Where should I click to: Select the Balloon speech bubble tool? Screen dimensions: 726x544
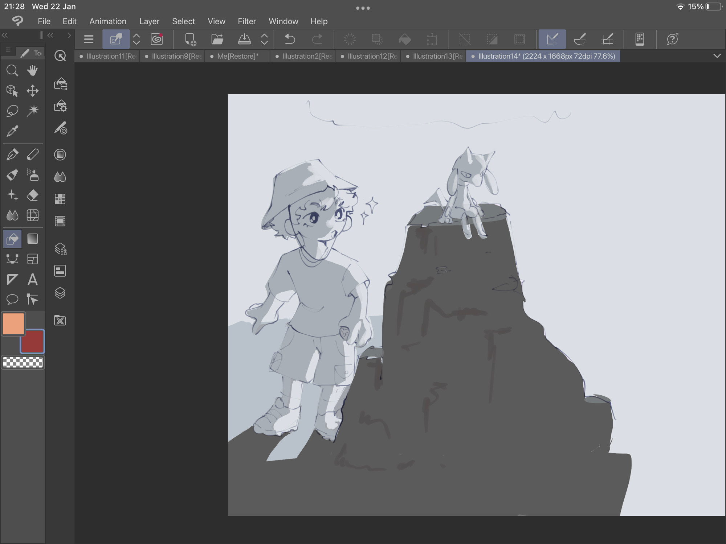click(12, 300)
